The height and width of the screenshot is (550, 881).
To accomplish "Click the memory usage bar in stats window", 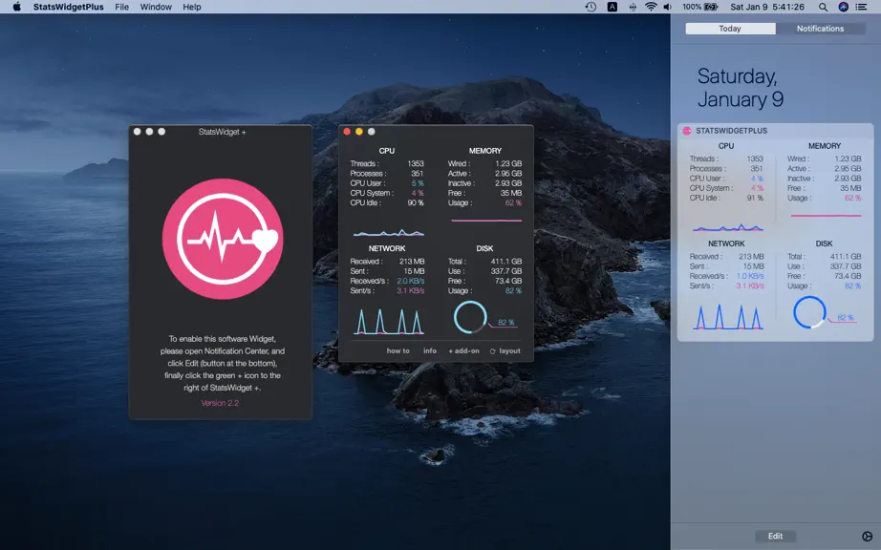I will coord(486,221).
